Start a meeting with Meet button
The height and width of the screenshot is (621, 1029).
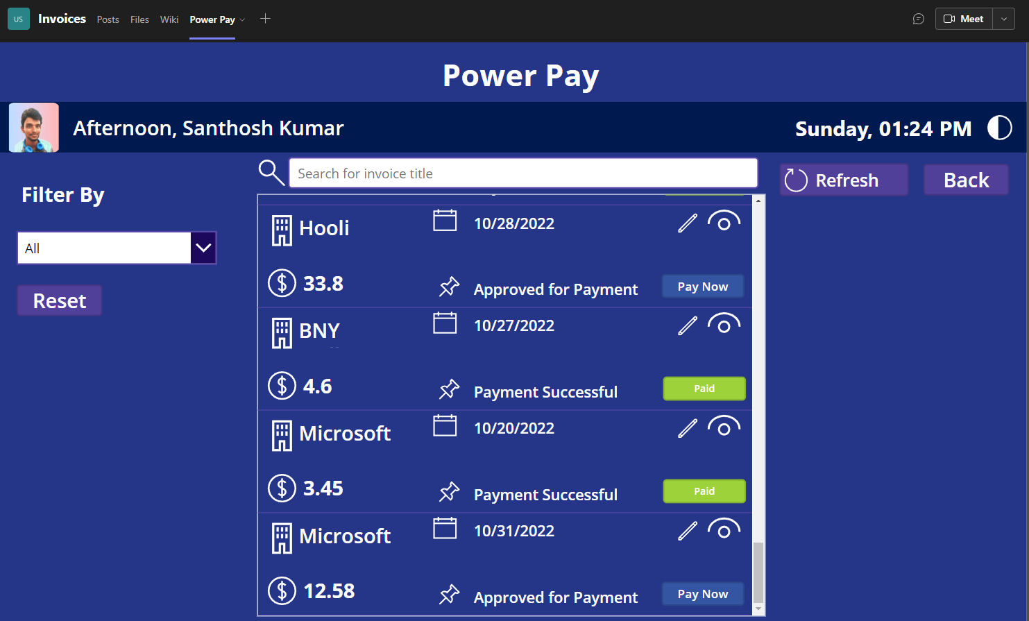coord(964,19)
